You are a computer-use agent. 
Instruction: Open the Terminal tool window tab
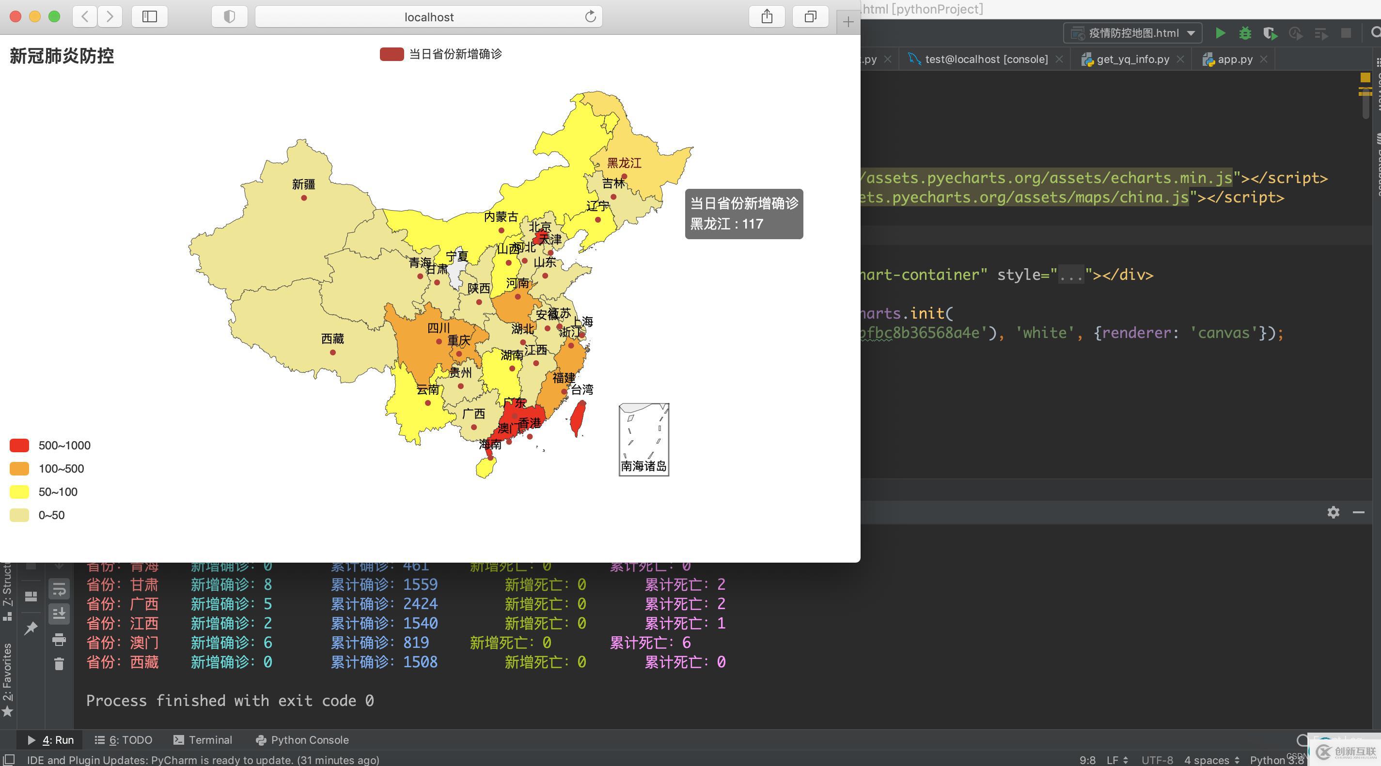(x=203, y=740)
